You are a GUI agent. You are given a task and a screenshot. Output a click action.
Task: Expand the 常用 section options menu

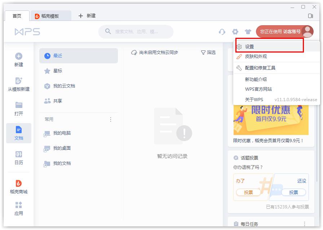coord(111,119)
